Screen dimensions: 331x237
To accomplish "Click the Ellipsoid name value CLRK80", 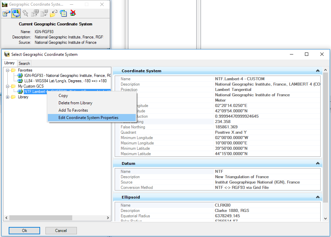I will 222,205.
